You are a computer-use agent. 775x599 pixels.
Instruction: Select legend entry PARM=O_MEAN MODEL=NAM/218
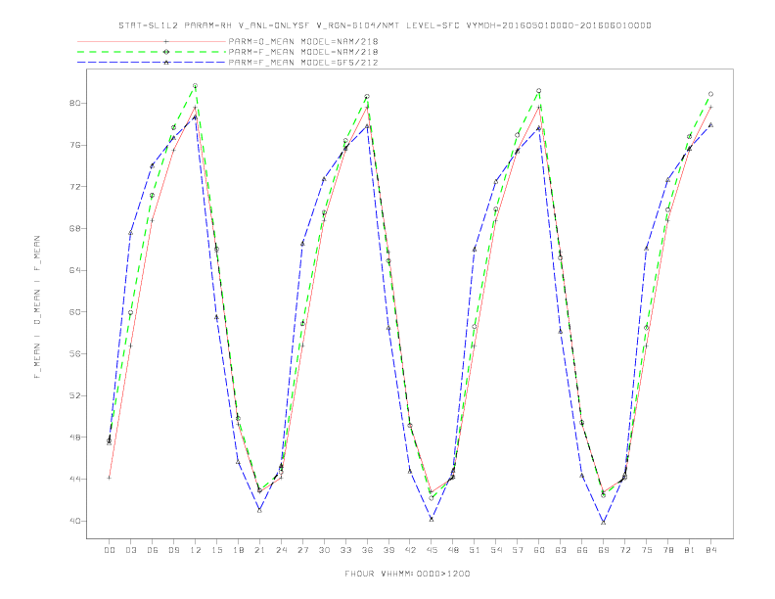[x=303, y=41]
